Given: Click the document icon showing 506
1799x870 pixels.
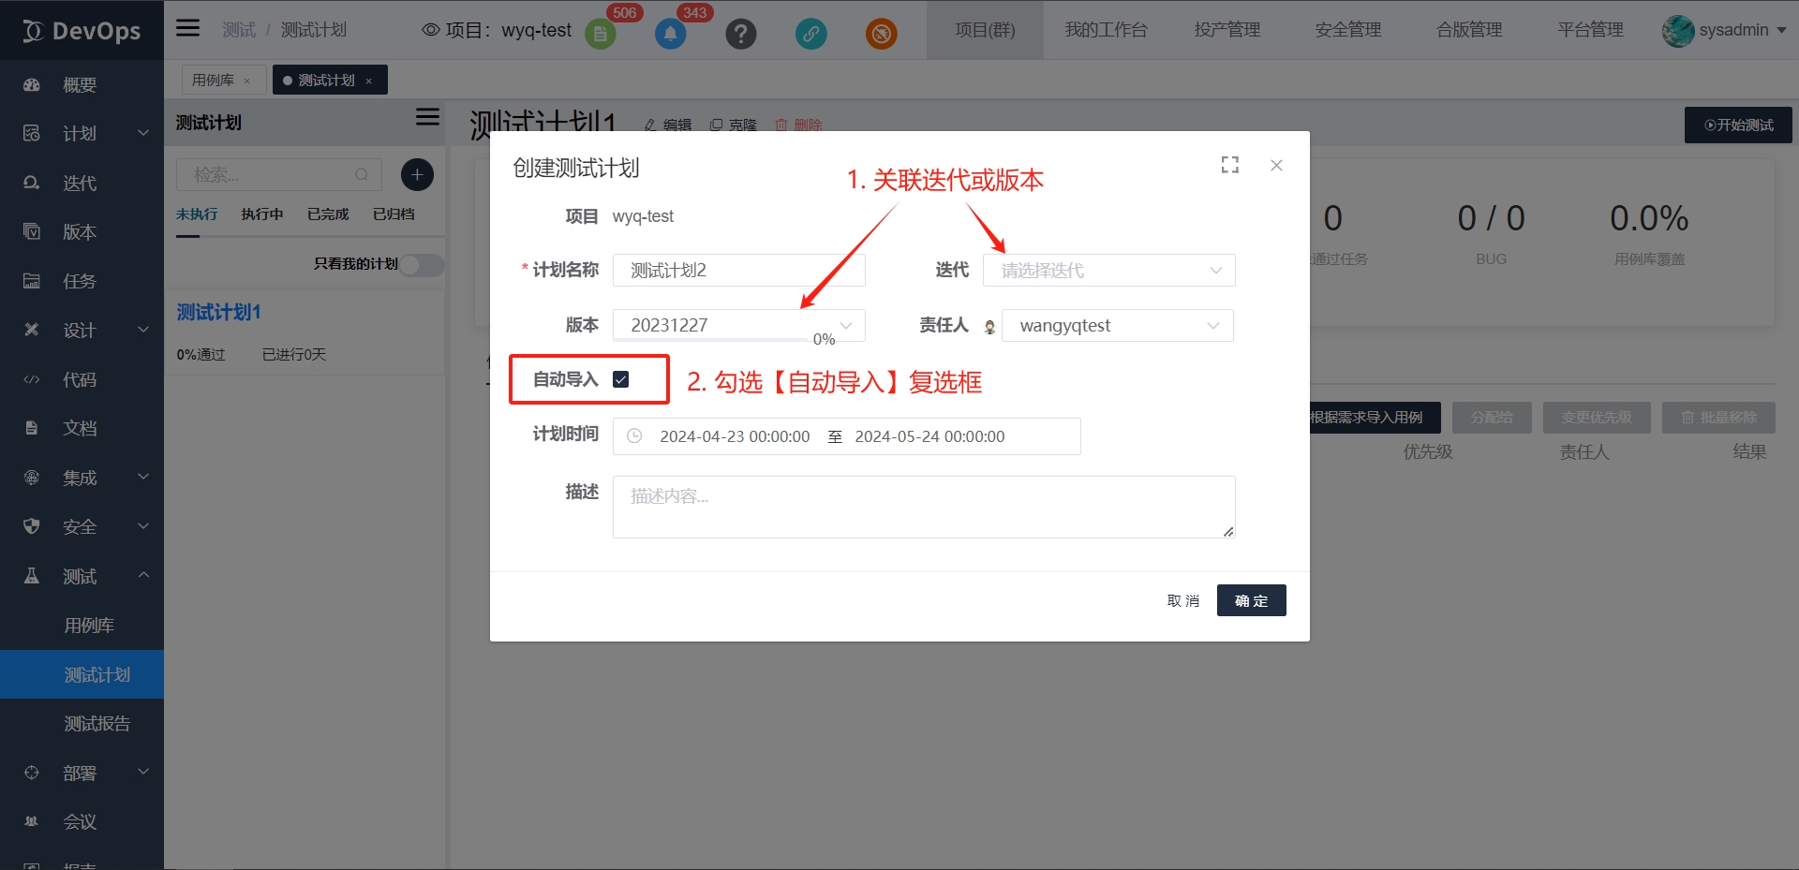Looking at the screenshot, I should click(x=600, y=34).
